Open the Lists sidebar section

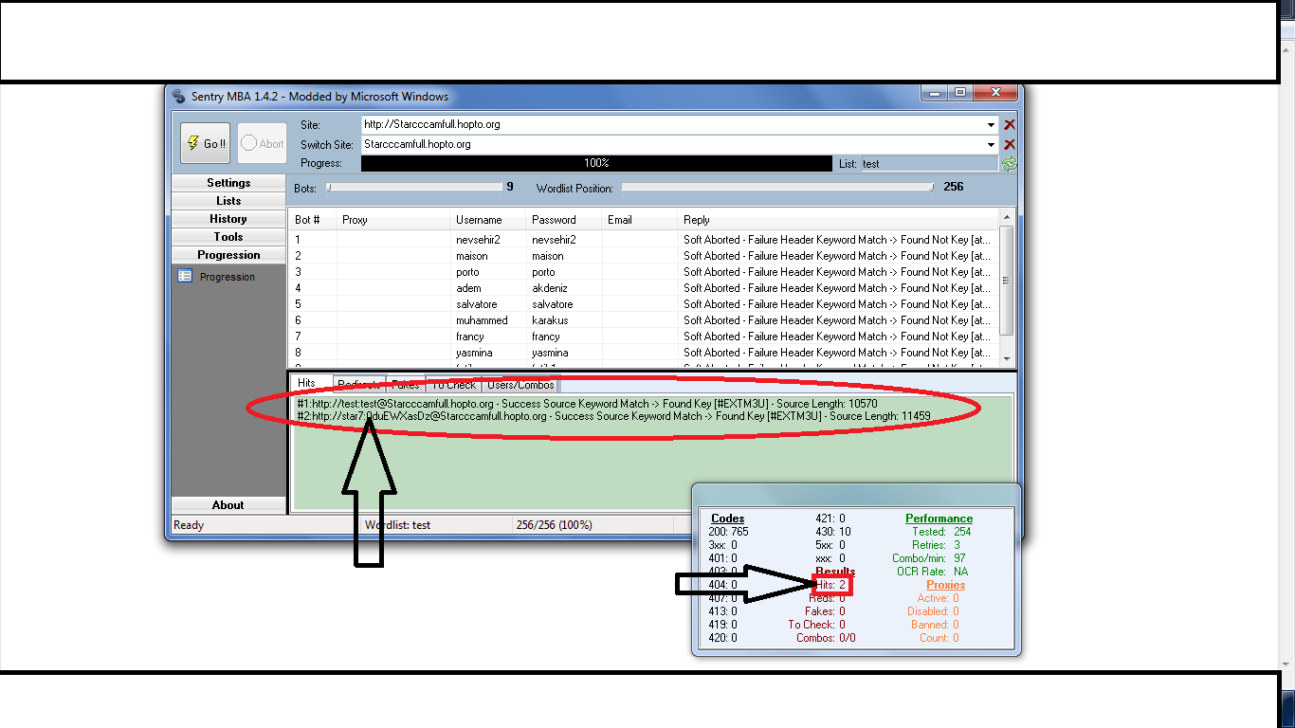[228, 201]
